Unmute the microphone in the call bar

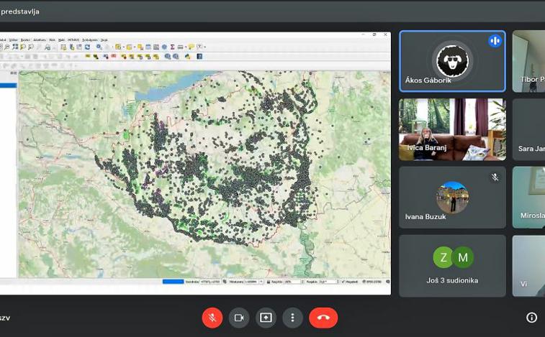(212, 318)
